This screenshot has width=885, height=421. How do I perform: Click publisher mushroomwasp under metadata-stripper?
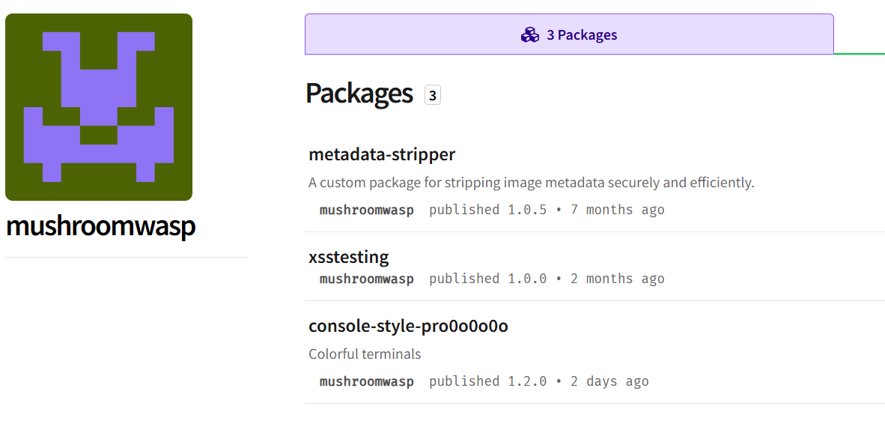pyautogui.click(x=367, y=210)
